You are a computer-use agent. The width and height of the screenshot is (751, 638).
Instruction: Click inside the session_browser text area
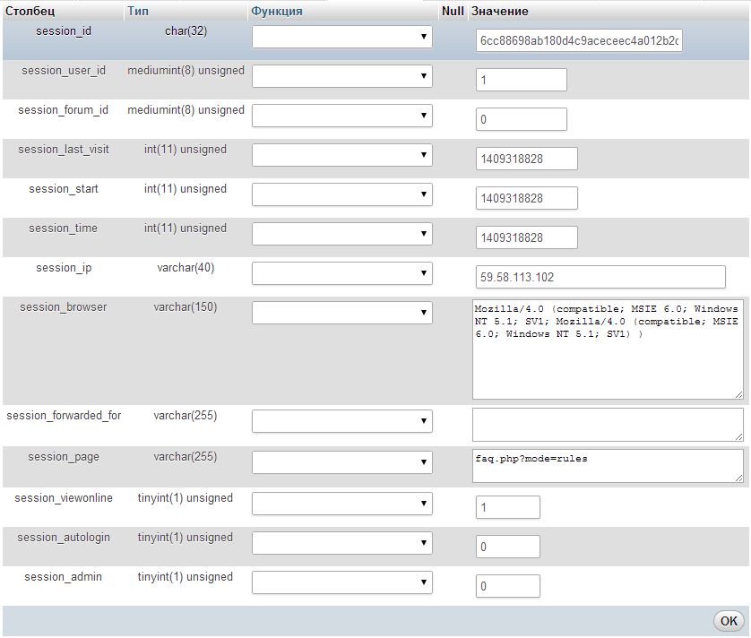pyautogui.click(x=607, y=349)
